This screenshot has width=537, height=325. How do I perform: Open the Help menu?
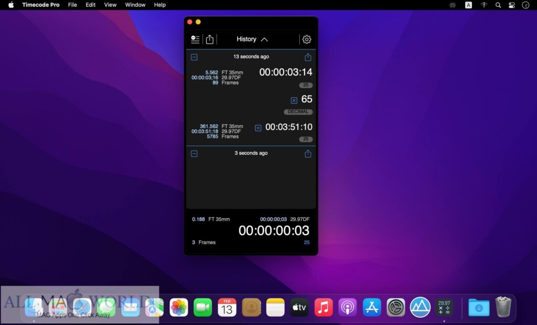pos(159,5)
